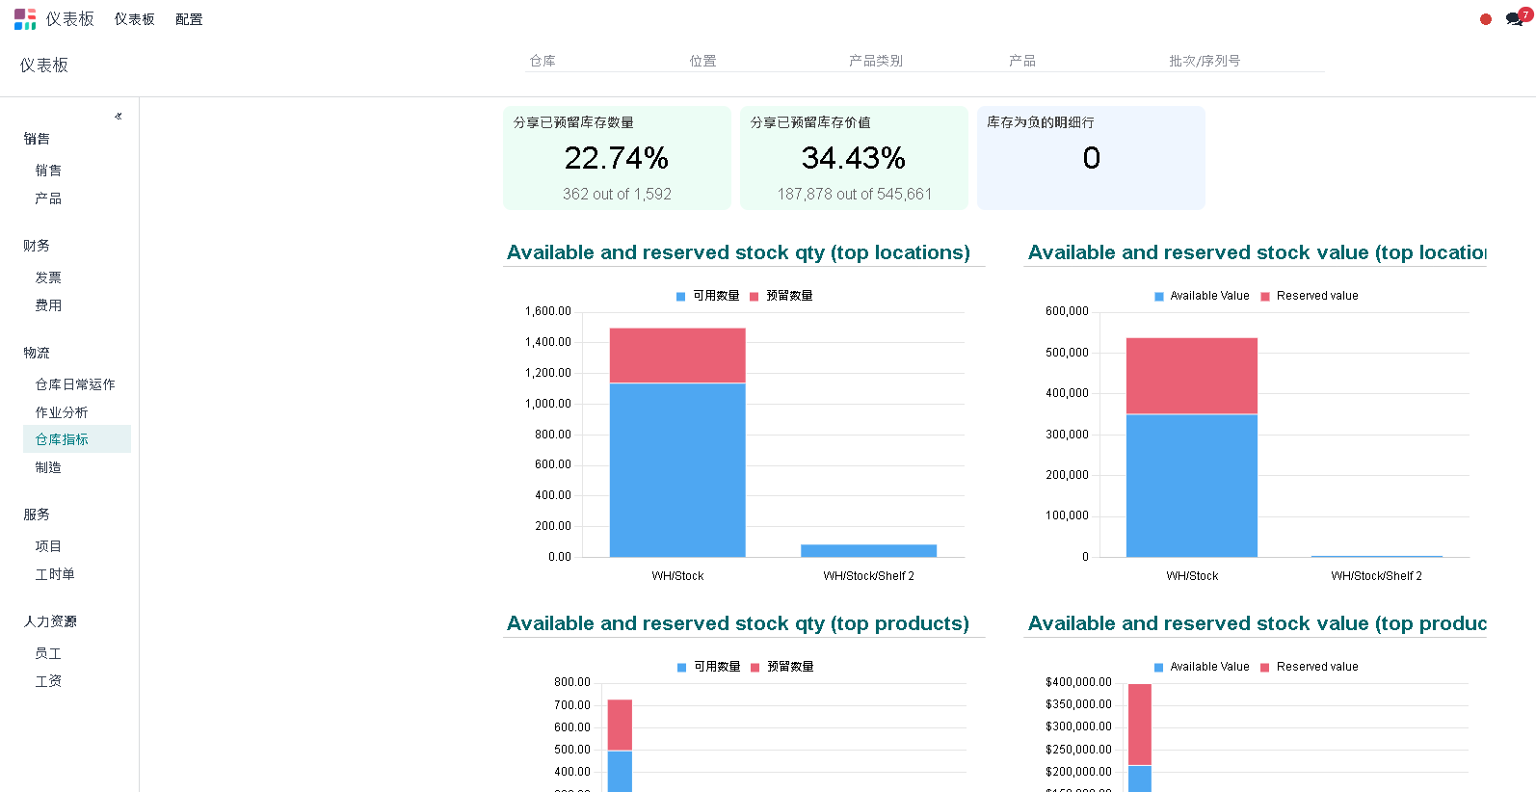Open the chat messages icon with badge 7

tap(1515, 19)
